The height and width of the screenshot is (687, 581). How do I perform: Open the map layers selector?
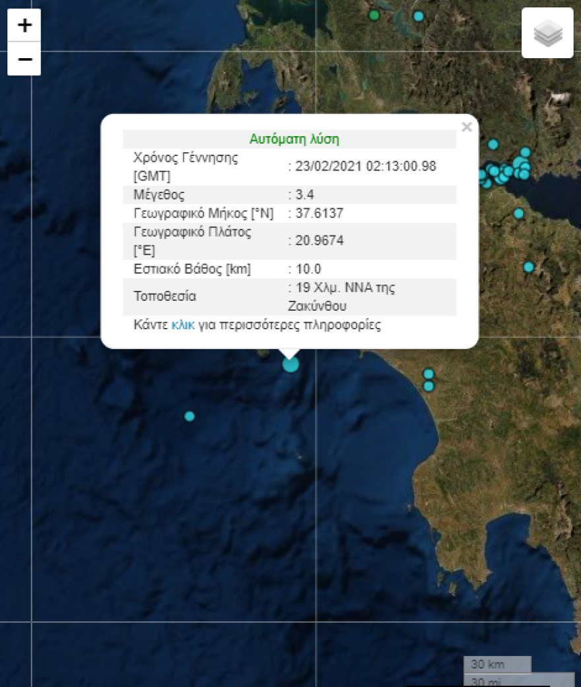point(547,33)
